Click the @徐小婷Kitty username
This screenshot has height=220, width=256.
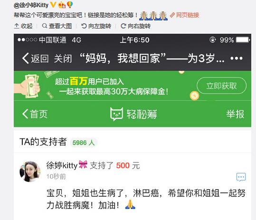[x=31, y=5]
